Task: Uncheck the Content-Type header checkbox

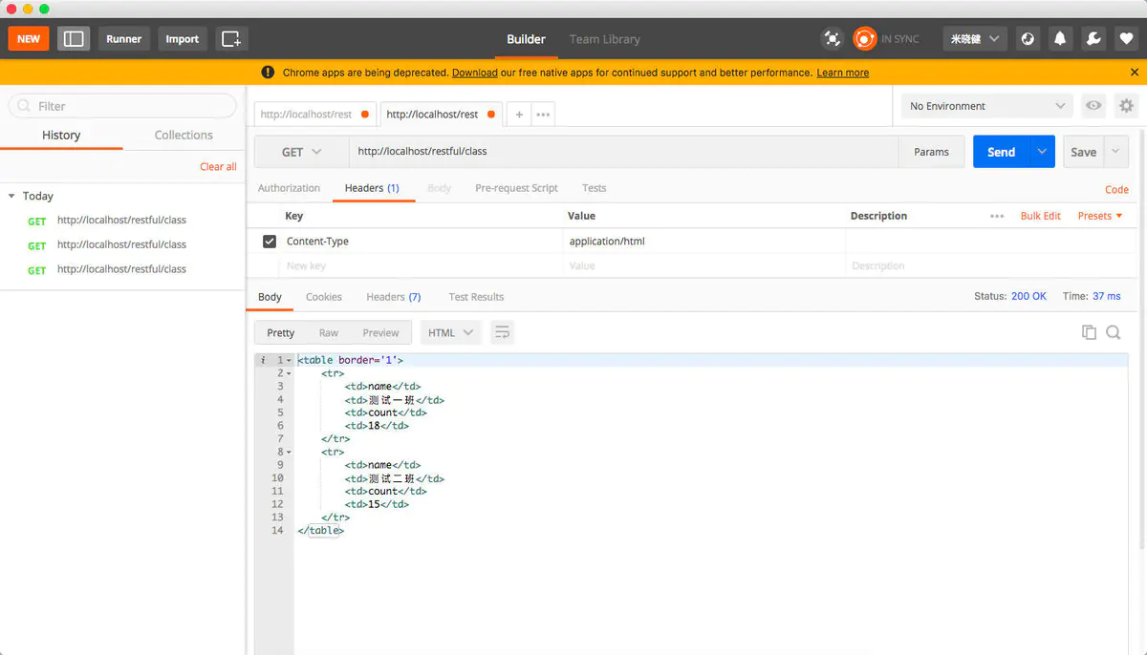Action: click(270, 241)
